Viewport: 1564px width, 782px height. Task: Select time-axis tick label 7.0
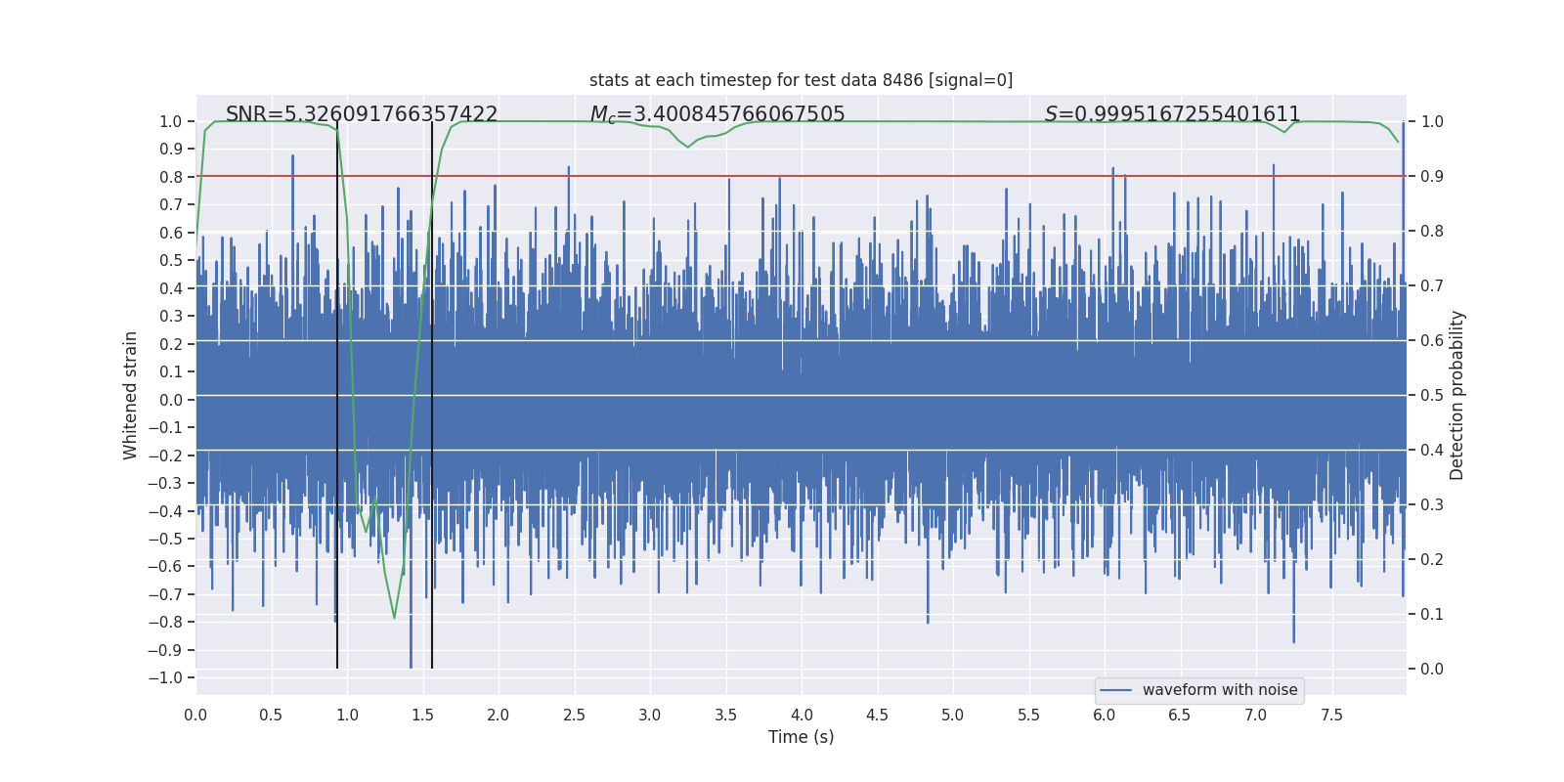(x=1256, y=715)
